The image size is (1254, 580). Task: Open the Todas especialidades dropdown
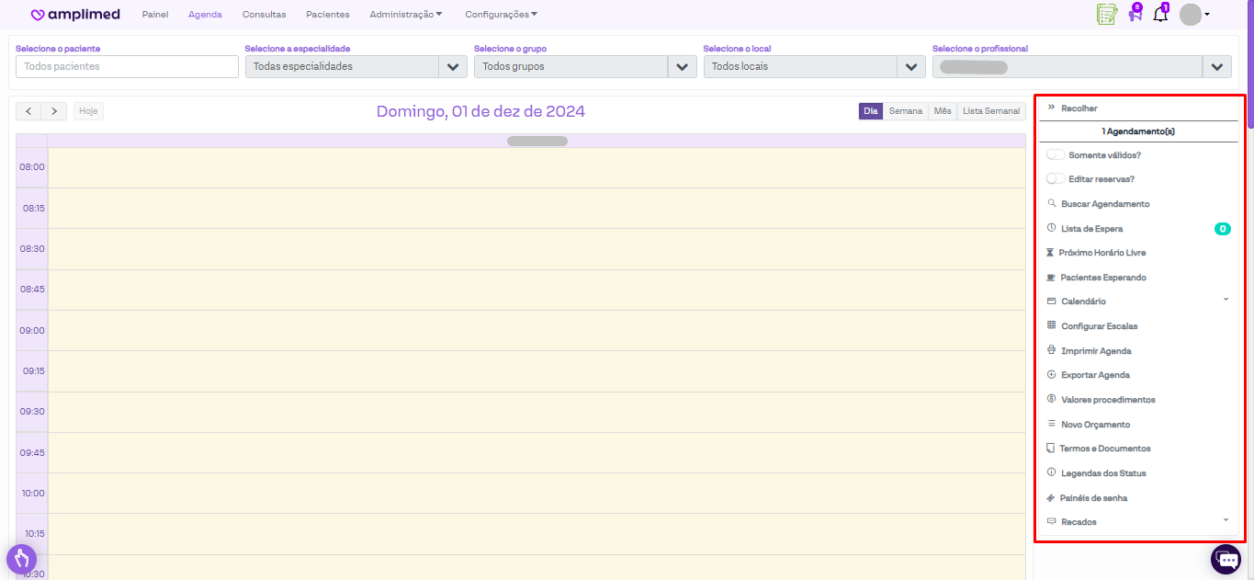click(x=356, y=66)
